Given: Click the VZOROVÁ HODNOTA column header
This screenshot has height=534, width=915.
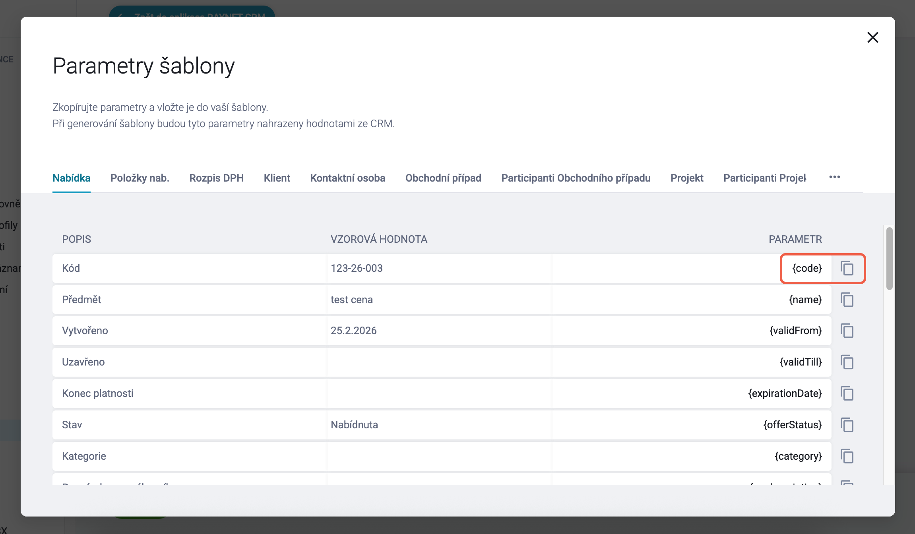Looking at the screenshot, I should pos(379,239).
